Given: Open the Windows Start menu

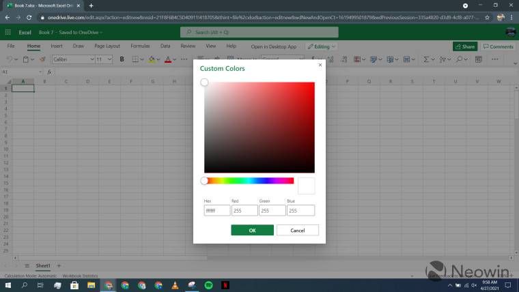Looking at the screenshot, I should point(8,285).
